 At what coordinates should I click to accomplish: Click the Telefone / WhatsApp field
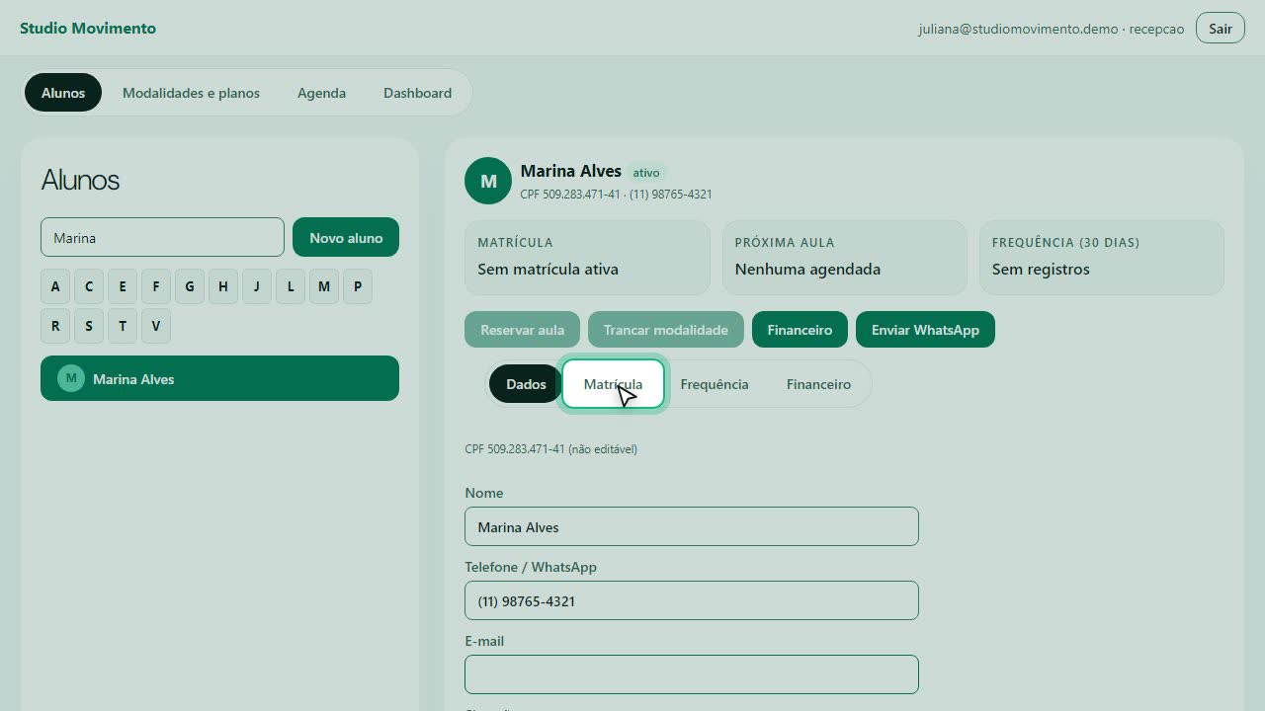tap(692, 600)
